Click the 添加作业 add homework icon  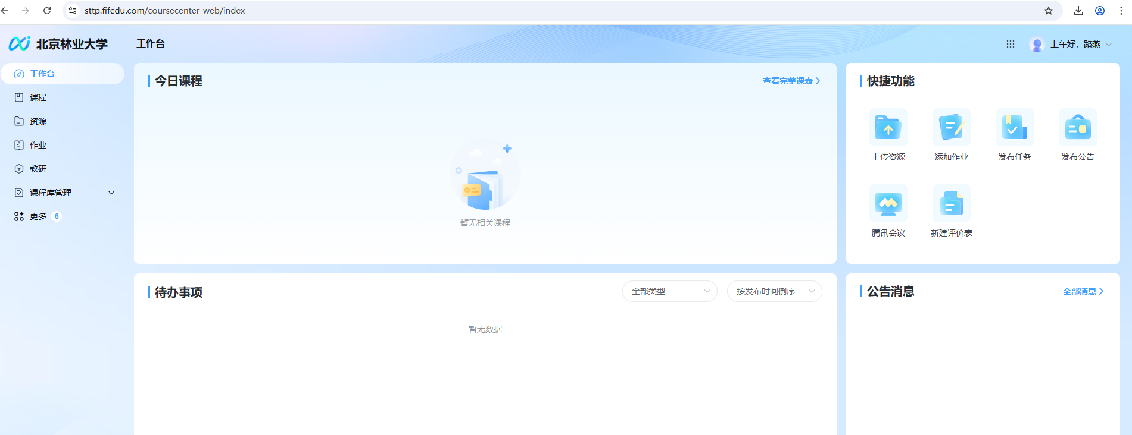(x=951, y=128)
